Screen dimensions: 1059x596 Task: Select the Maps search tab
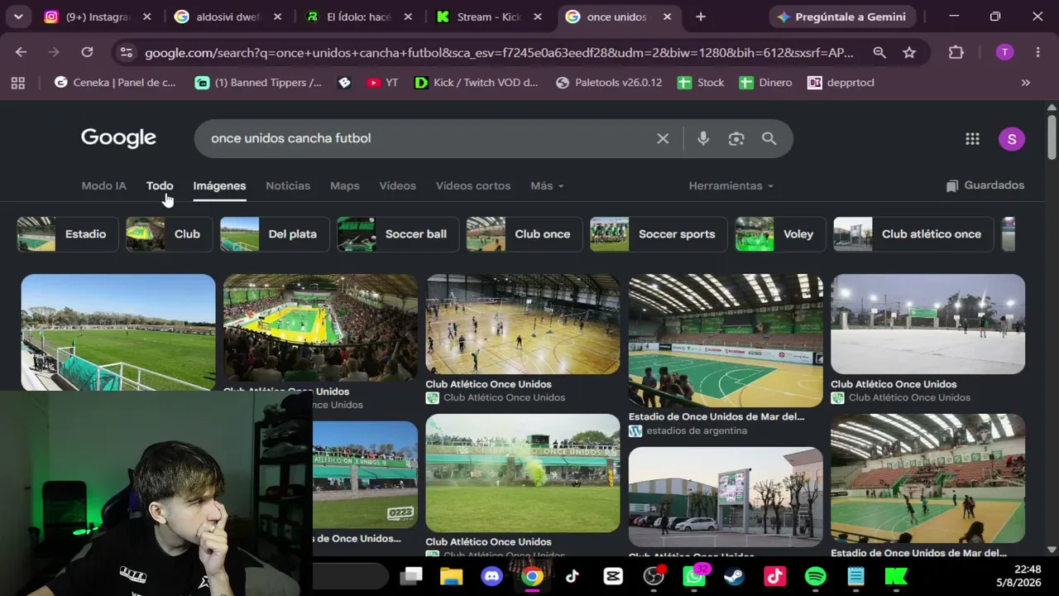344,185
